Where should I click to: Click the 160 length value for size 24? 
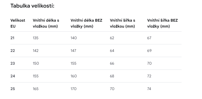point(74,76)
